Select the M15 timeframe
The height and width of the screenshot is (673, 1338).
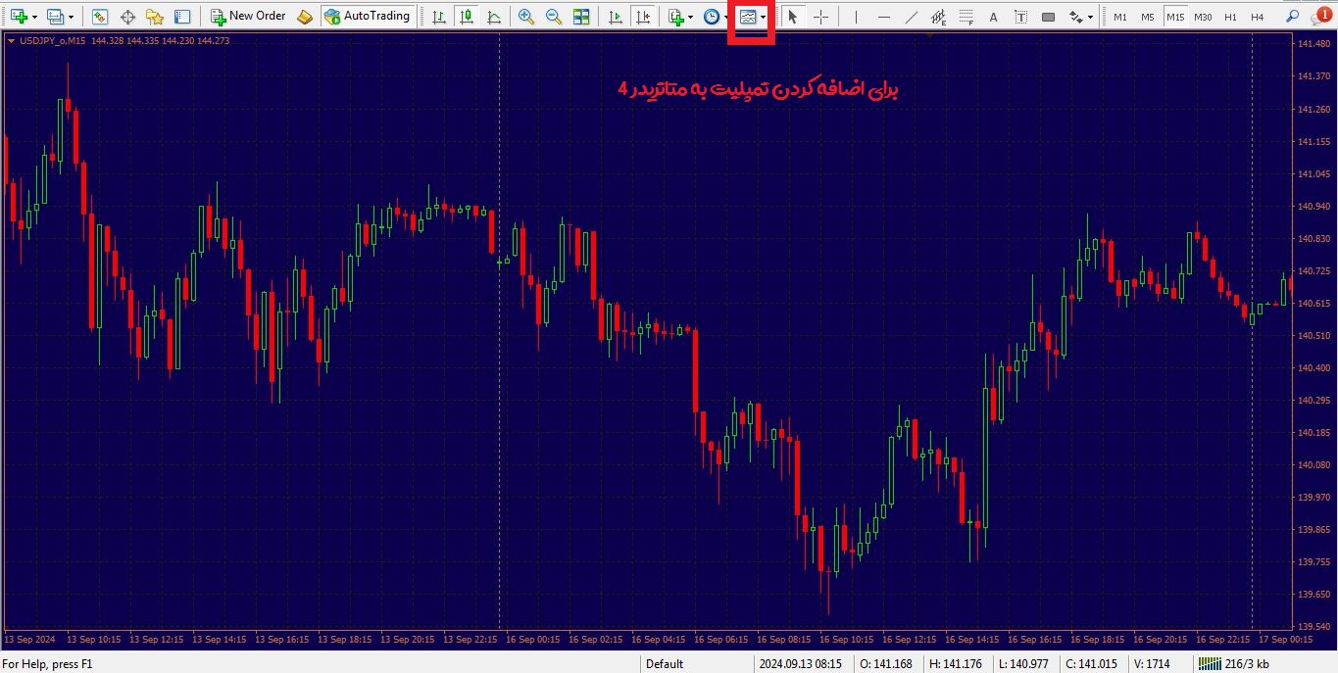(1175, 17)
